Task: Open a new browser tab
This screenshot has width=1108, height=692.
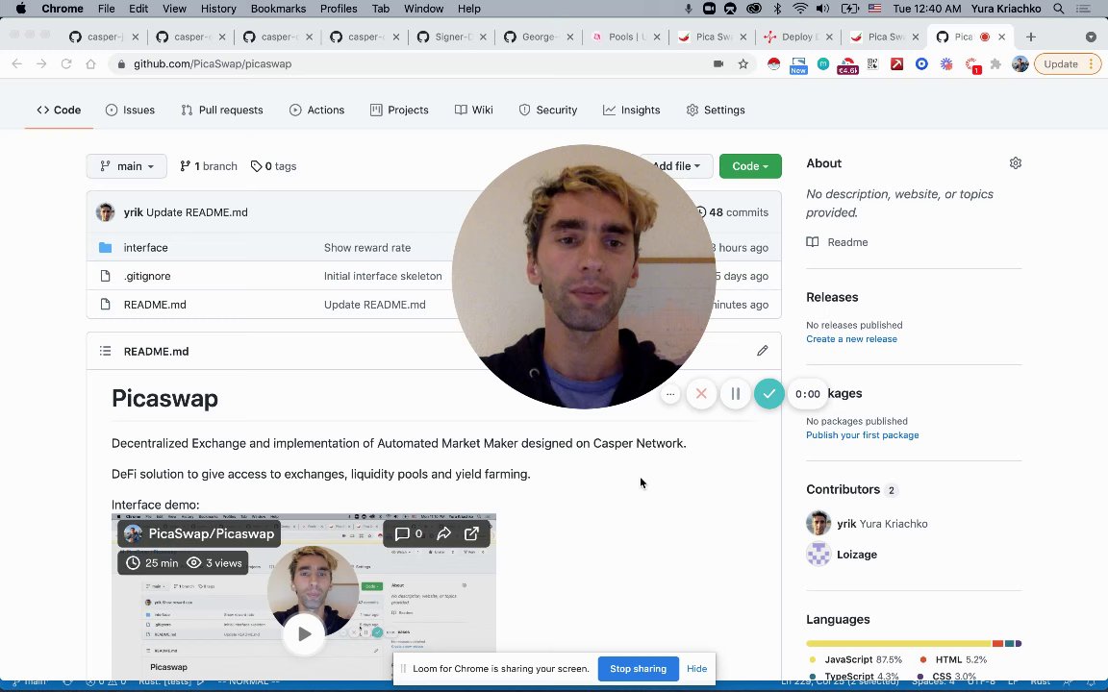Action: click(x=1031, y=37)
